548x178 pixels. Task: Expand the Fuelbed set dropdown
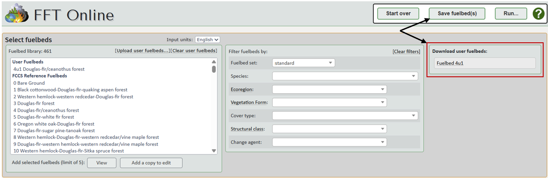304,63
